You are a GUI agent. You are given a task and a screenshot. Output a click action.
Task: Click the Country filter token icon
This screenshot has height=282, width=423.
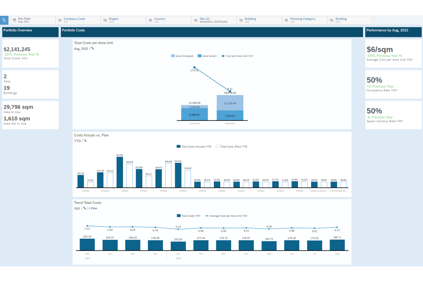click(x=150, y=20)
